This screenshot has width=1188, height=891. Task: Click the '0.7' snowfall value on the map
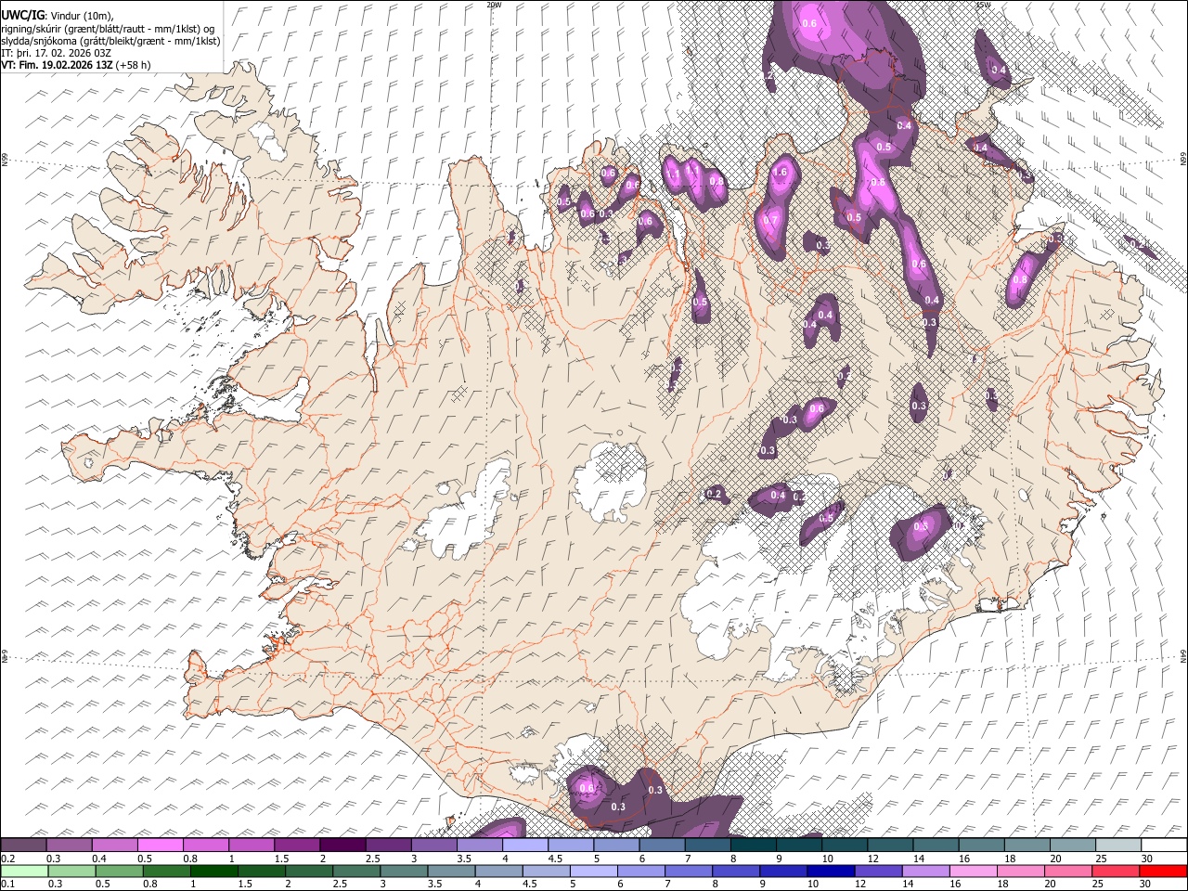coord(769,221)
